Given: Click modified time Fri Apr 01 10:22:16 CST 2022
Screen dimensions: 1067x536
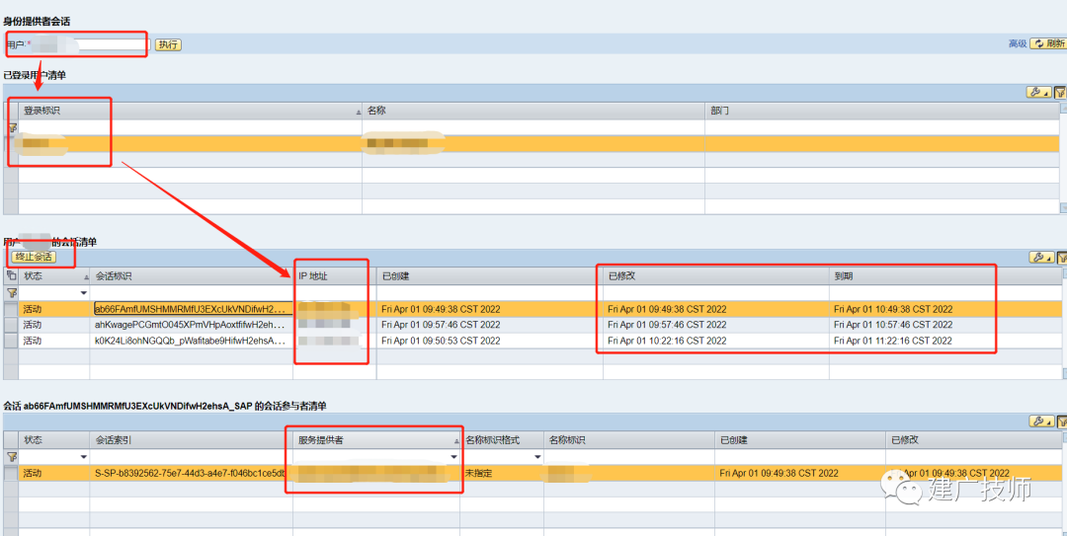Looking at the screenshot, I should (x=667, y=341).
